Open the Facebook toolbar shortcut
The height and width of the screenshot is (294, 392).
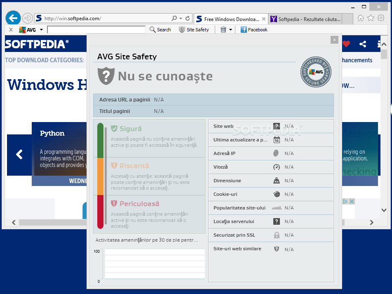[x=254, y=30]
